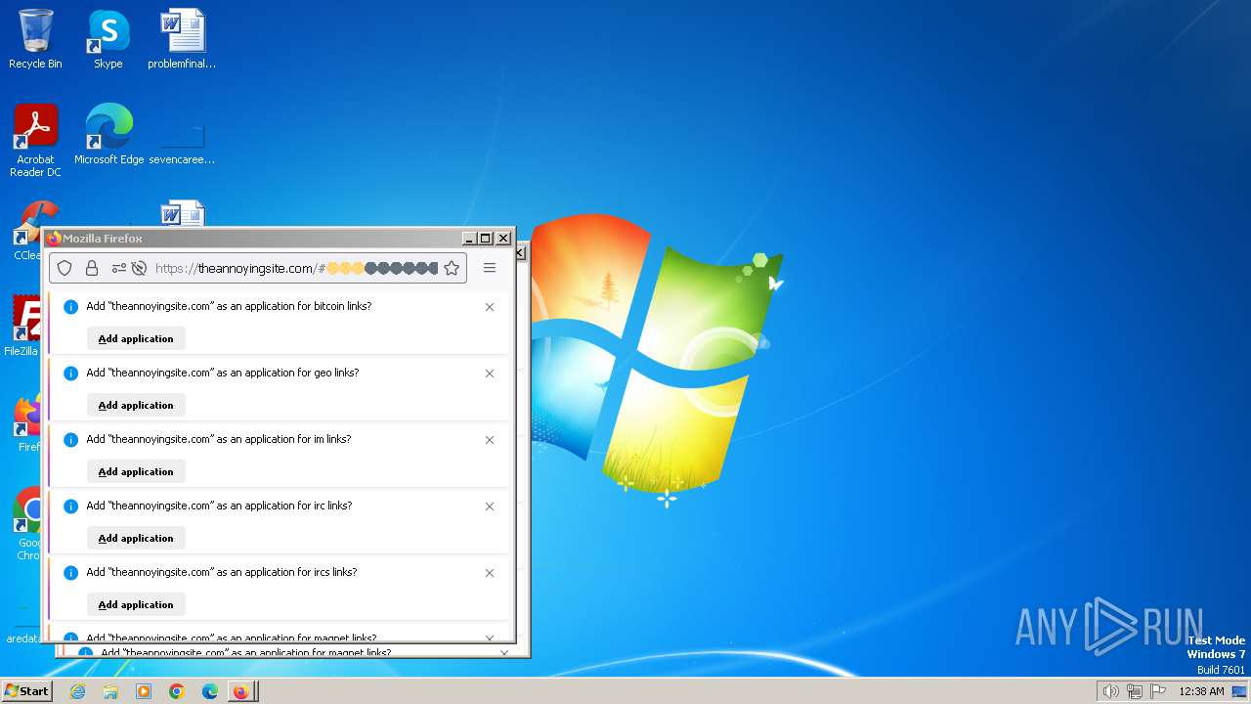Open File Explorer from the taskbar

click(110, 691)
